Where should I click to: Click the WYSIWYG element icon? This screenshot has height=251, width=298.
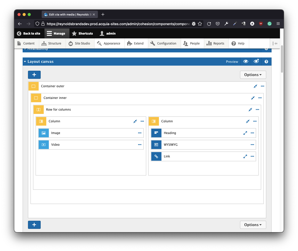156,145
